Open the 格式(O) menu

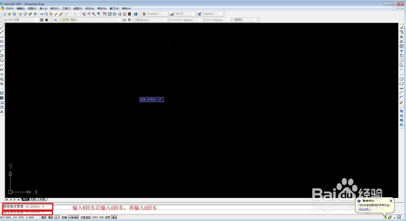[x=55, y=9]
